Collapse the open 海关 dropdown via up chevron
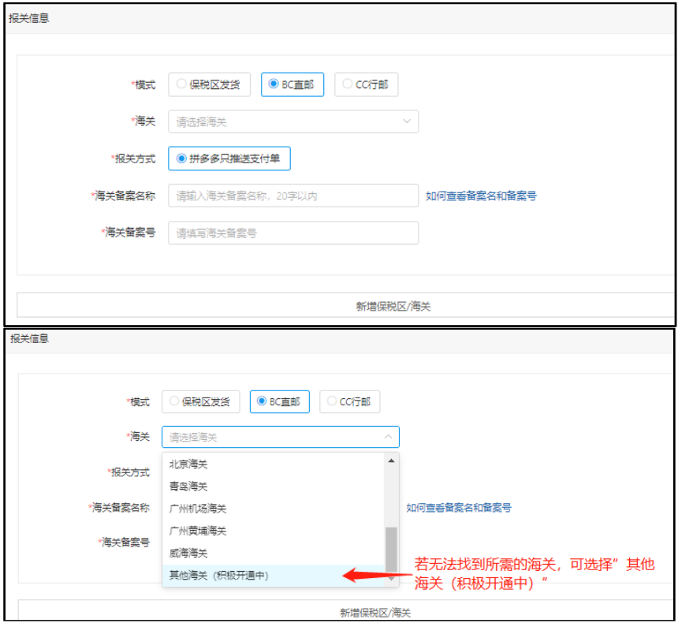The height and width of the screenshot is (623, 678). (388, 437)
